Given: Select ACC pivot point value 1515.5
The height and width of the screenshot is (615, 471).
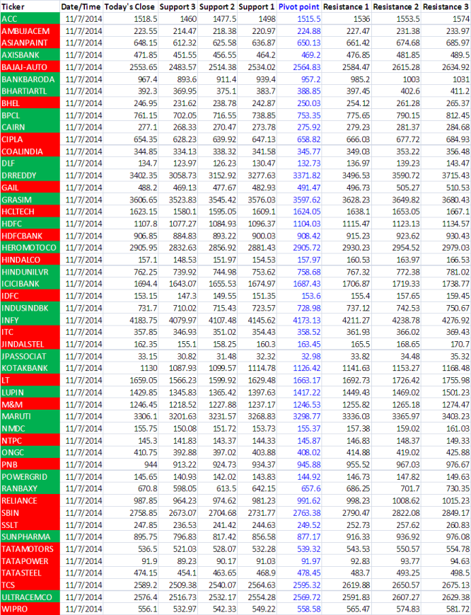Looking at the screenshot, I should pos(308,19).
